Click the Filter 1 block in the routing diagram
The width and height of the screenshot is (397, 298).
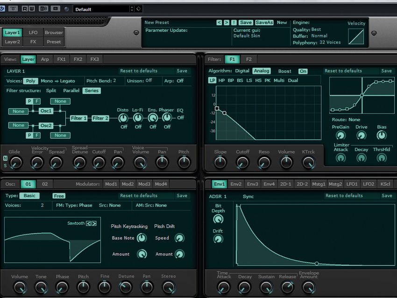[x=78, y=118]
